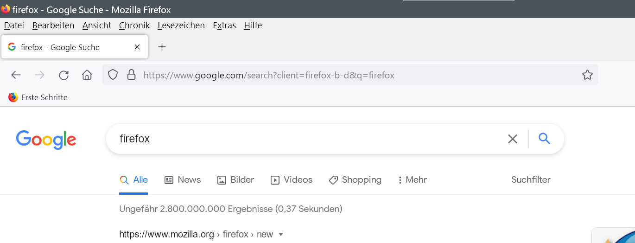Screen dimensions: 635x243
Task: Expand the mozilla.org result dropdown arrow
Action: pyautogui.click(x=280, y=234)
